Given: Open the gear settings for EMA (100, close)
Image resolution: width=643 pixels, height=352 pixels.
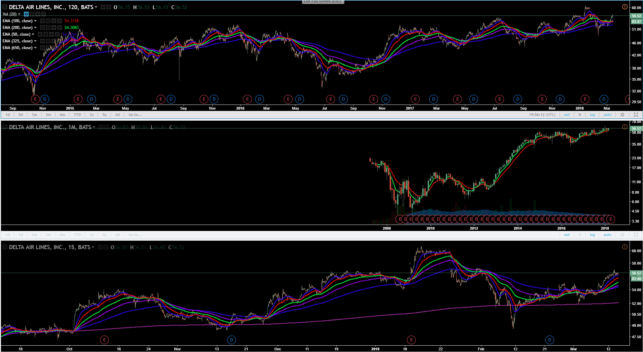Looking at the screenshot, I should tap(48, 21).
